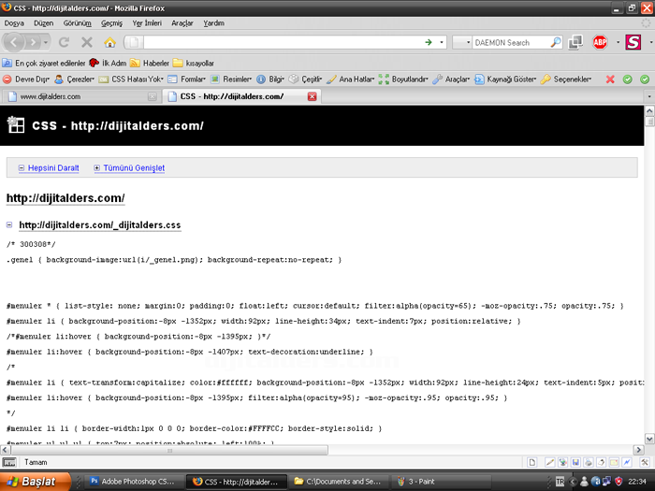The image size is (655, 491).
Task: Follow the http://dijitalders.com/ heading link
Action: pos(65,198)
